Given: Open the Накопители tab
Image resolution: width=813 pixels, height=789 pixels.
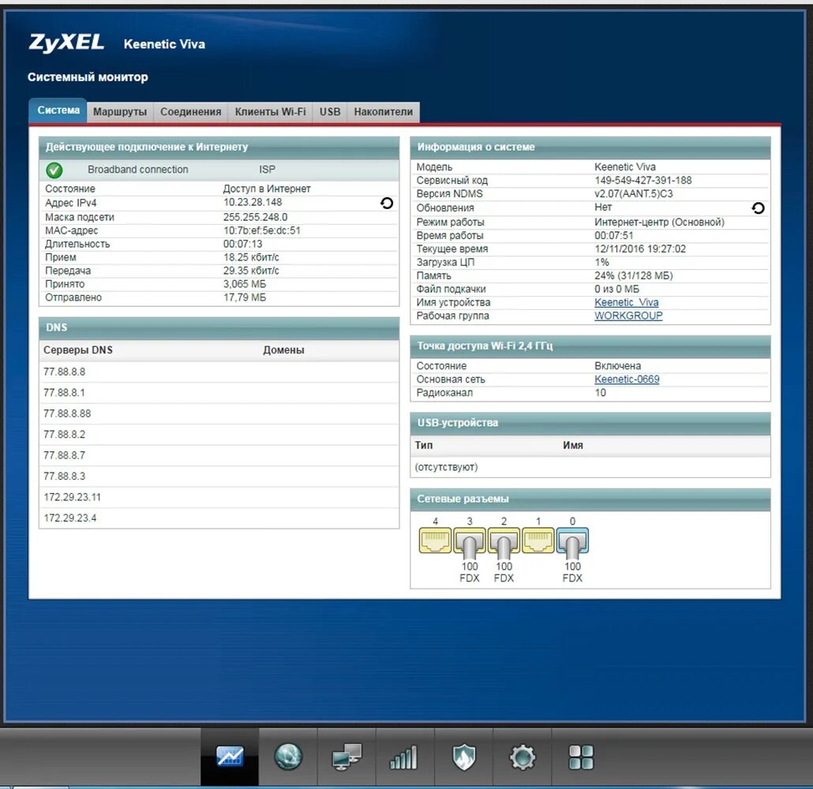Looking at the screenshot, I should (x=383, y=112).
